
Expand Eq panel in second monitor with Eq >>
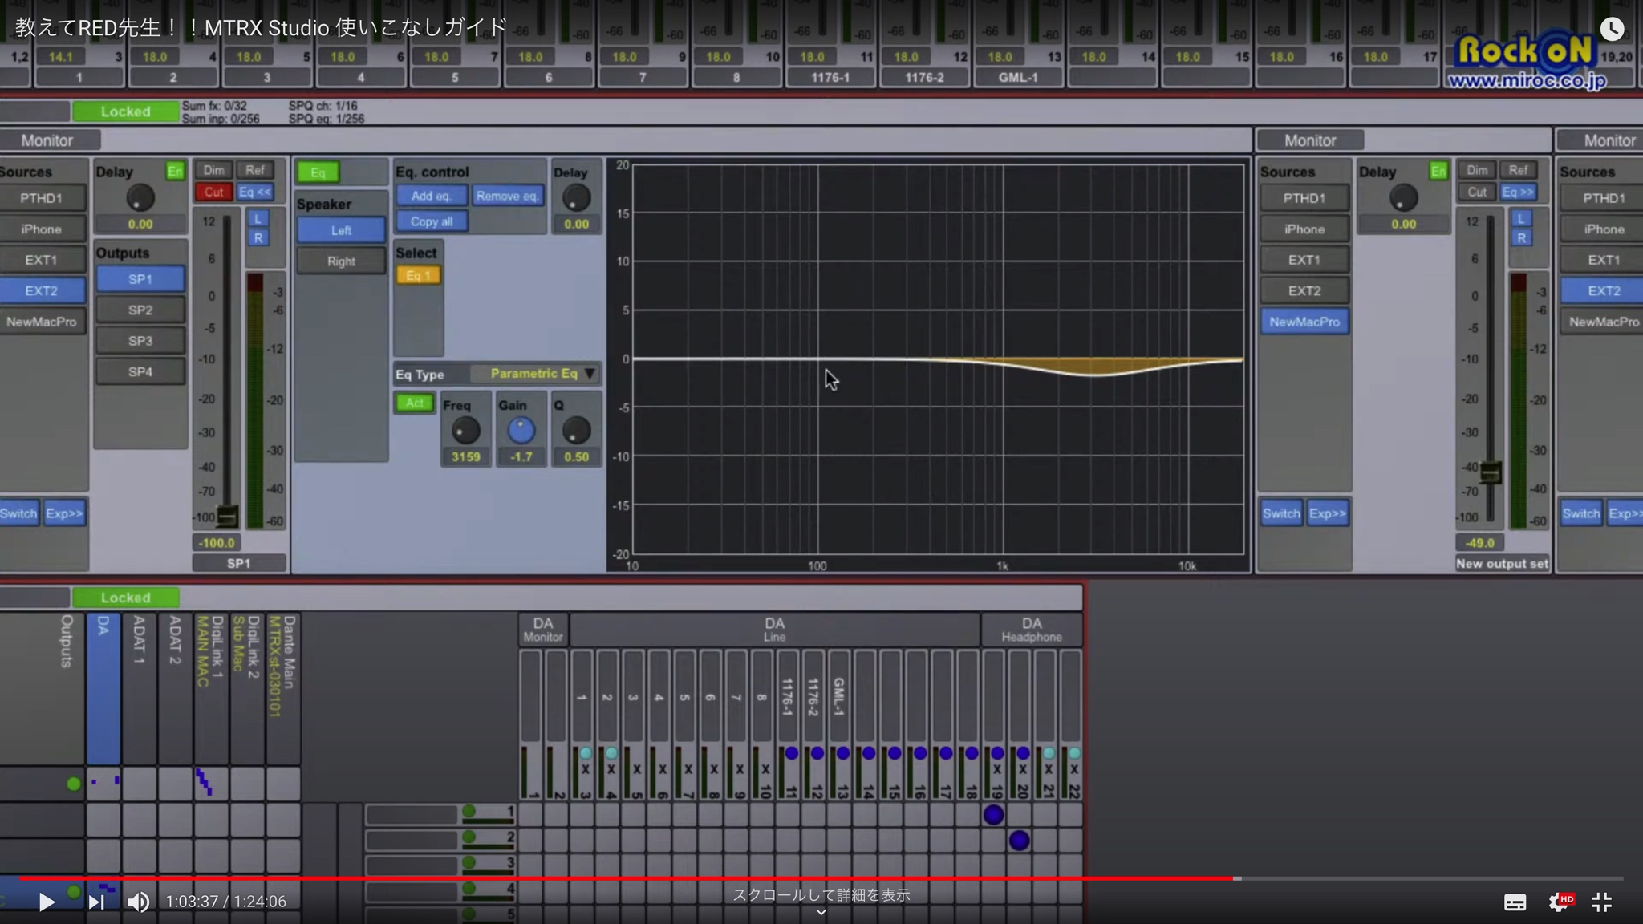pyautogui.click(x=1518, y=192)
